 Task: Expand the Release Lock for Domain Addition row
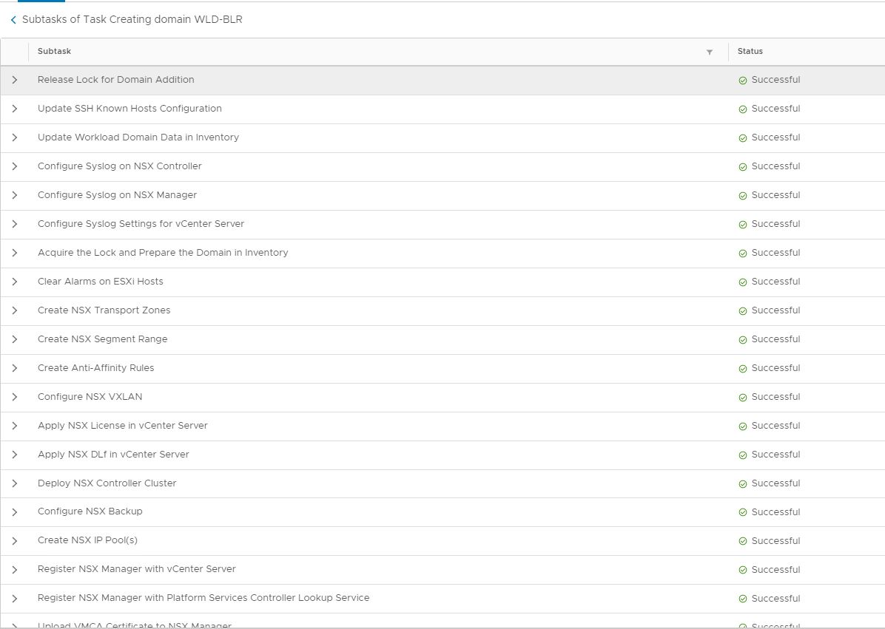[14, 80]
